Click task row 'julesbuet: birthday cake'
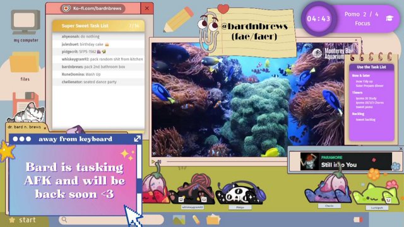 pyautogui.click(x=98, y=44)
